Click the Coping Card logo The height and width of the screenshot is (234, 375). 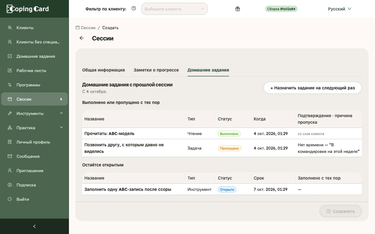(x=28, y=9)
